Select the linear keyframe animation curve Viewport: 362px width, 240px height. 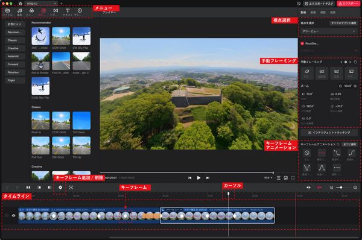pos(322,153)
